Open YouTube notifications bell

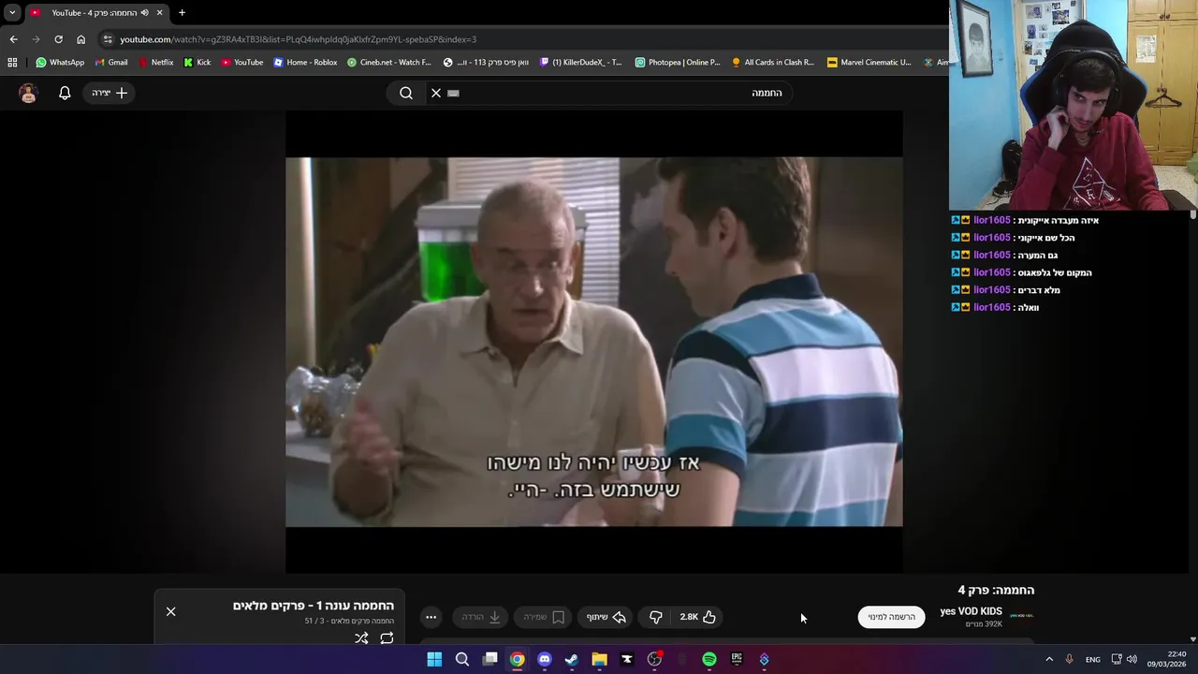pyautogui.click(x=65, y=93)
